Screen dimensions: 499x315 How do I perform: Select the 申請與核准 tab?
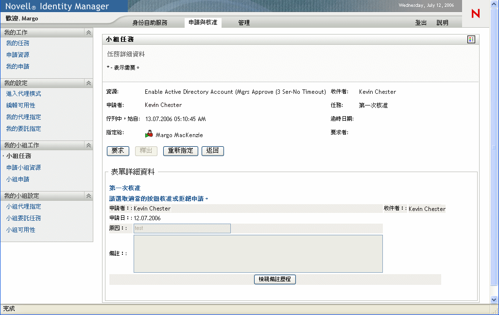point(203,22)
